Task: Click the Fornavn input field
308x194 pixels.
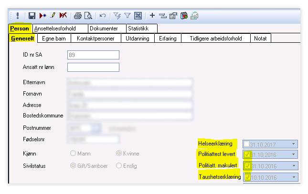Action: click(129, 94)
